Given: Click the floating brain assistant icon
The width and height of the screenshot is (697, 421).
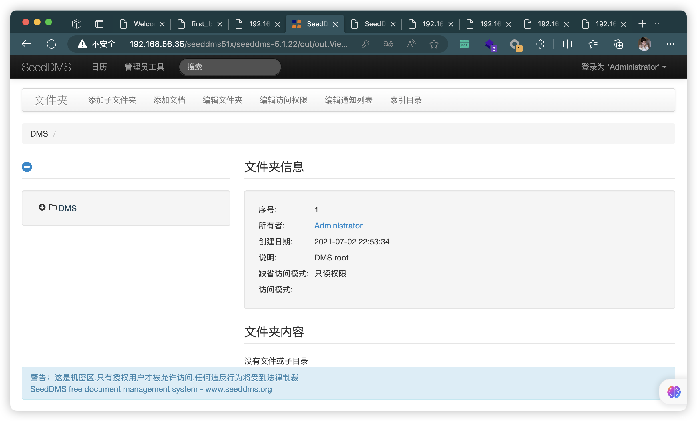Looking at the screenshot, I should [674, 392].
